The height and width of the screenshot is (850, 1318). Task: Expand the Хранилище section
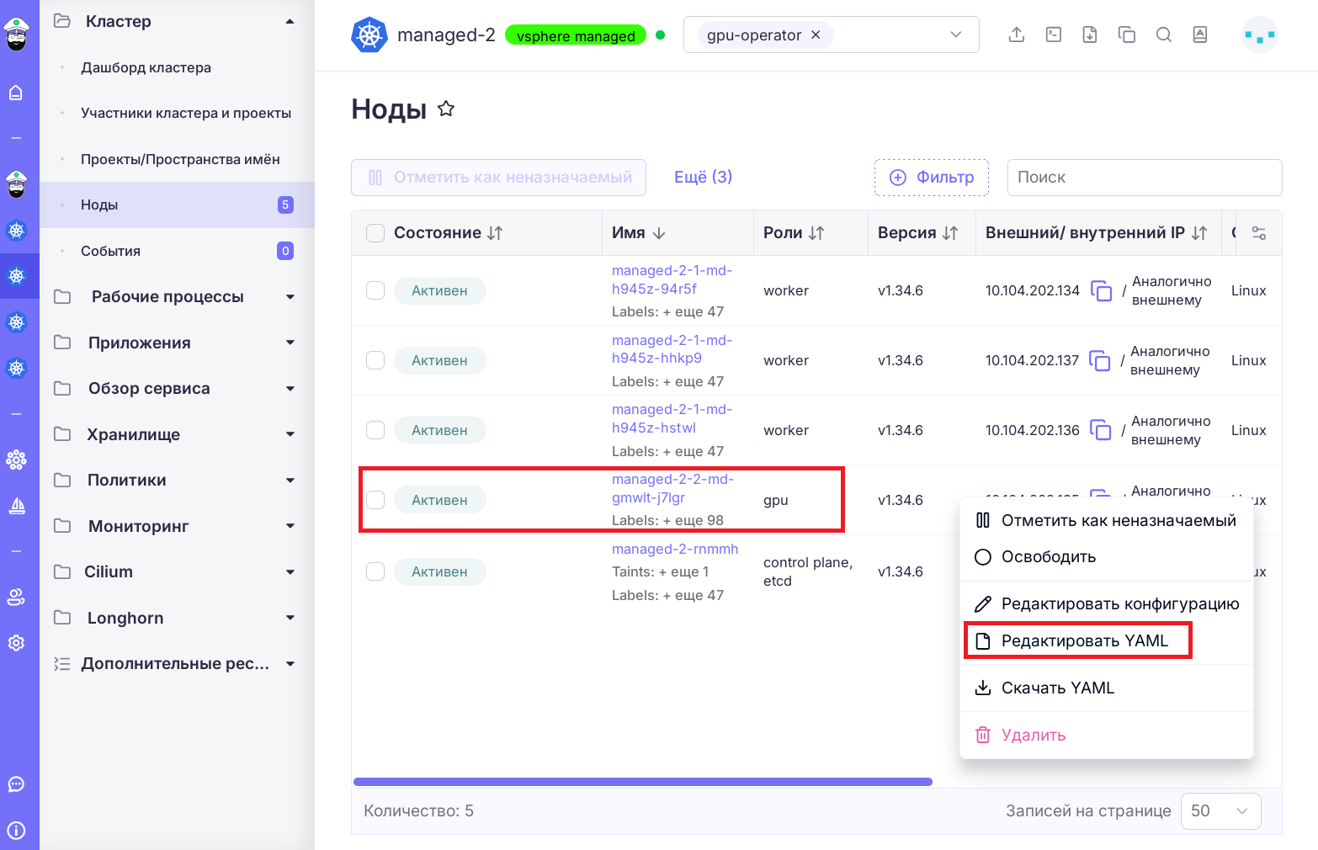click(x=290, y=434)
